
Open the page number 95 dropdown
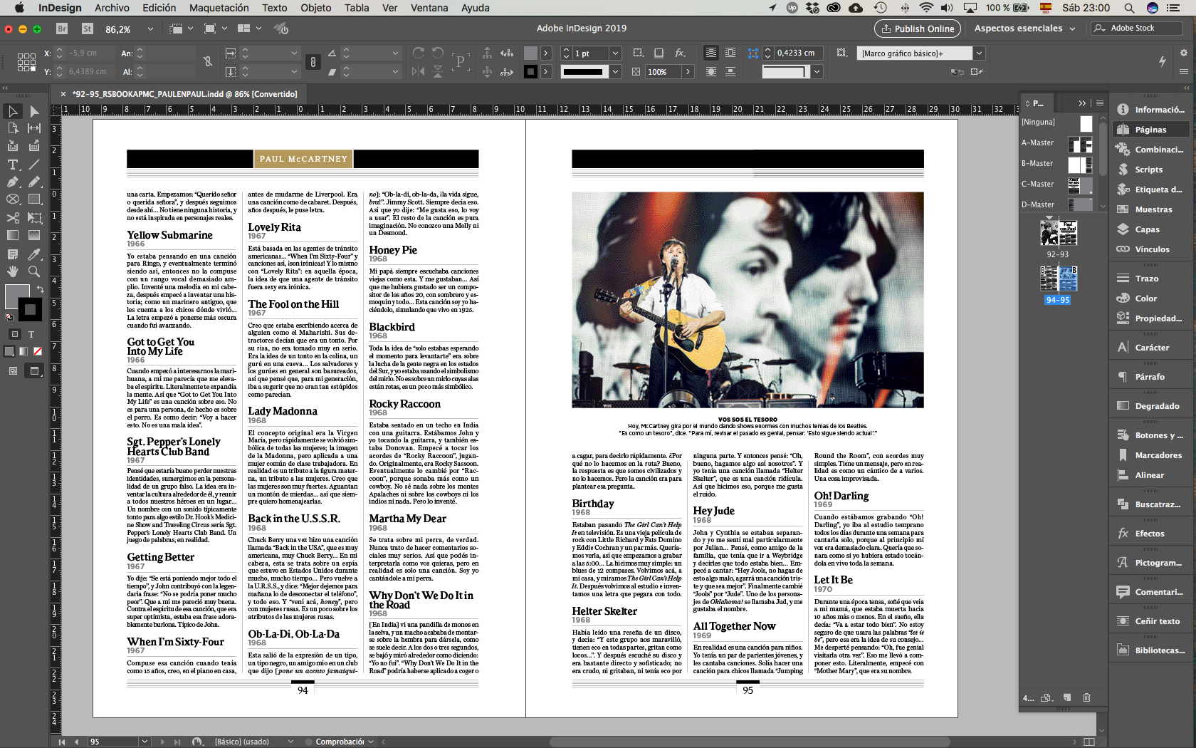tap(145, 742)
